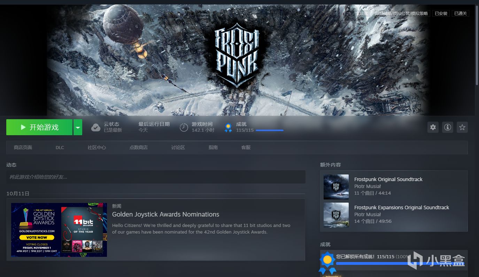Click 您已解锁所有成就 text
Viewport: 479px width, 277px height.
(x=355, y=256)
